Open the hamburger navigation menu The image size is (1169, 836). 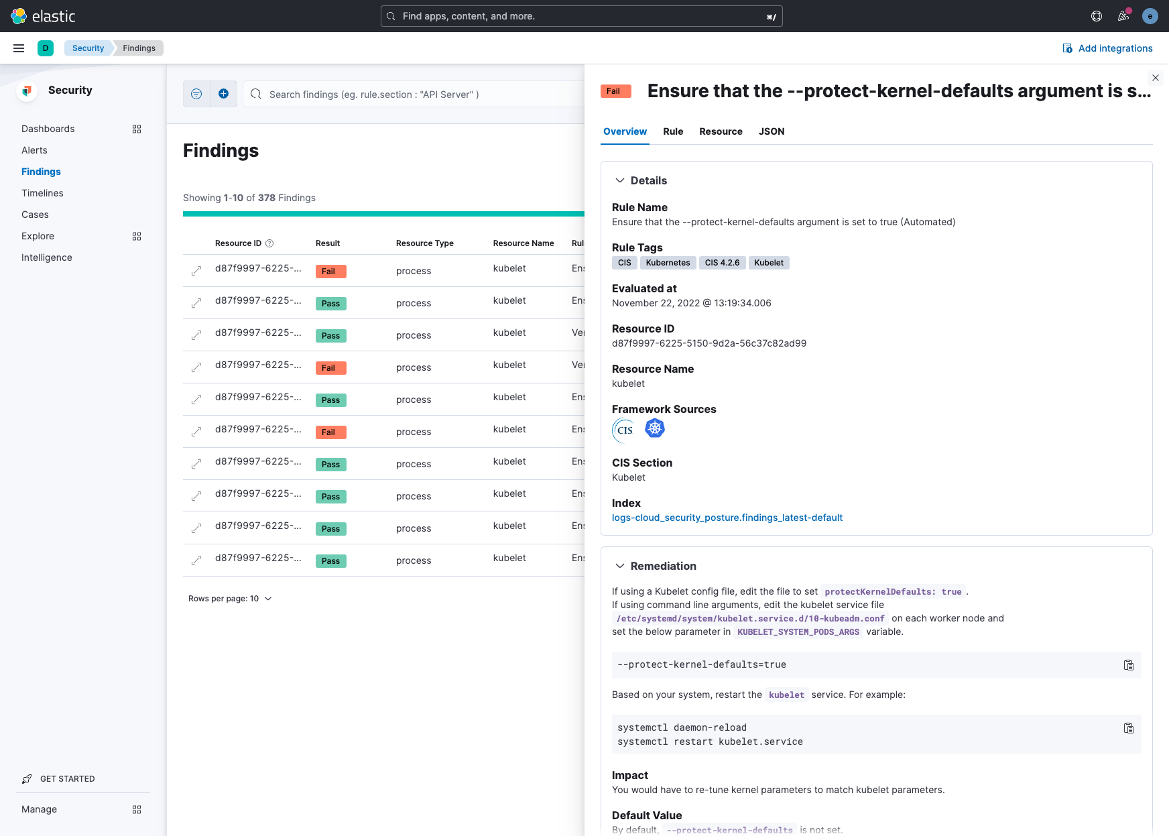[x=19, y=48]
